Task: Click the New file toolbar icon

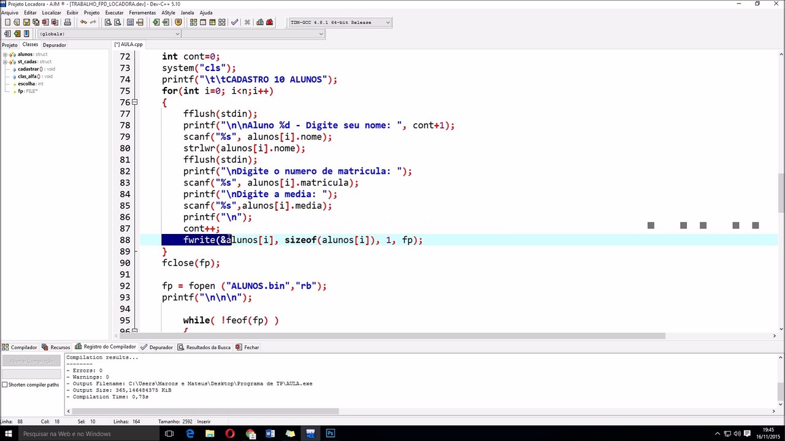Action: click(7, 23)
